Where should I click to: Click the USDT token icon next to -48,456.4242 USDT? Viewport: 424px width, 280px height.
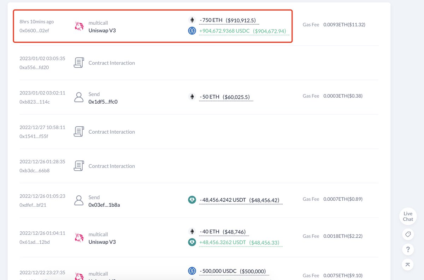[x=192, y=200]
